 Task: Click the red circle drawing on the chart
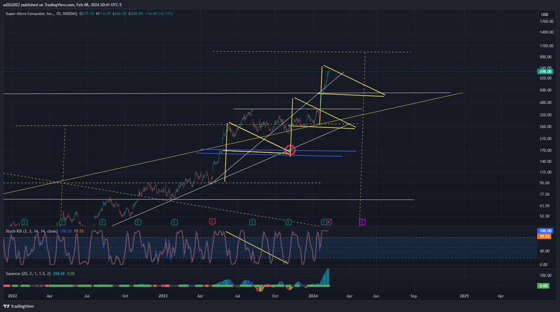[290, 150]
